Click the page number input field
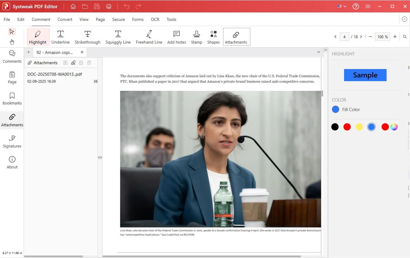Screen dimensions: 410x258 [x=344, y=37]
